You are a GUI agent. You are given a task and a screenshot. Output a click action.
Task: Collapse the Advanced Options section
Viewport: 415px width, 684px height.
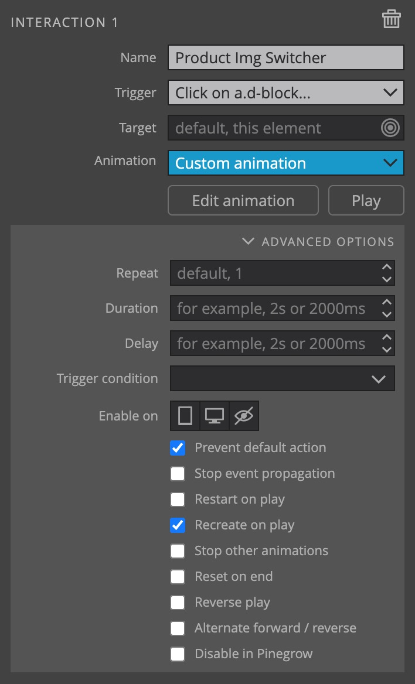(x=318, y=241)
